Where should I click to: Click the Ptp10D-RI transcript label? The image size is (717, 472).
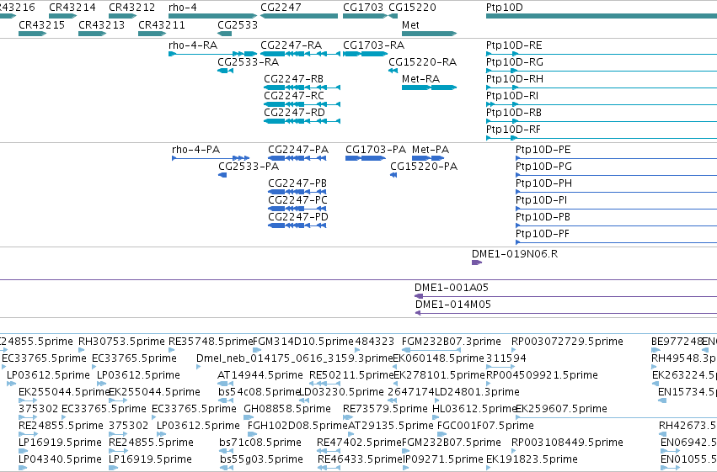click(x=512, y=96)
